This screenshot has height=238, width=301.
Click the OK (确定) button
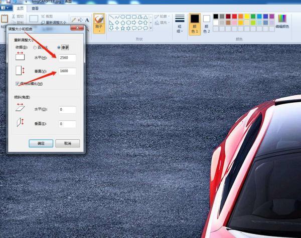click(41, 143)
